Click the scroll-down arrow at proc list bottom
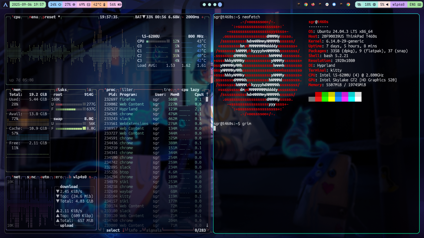424x238 pixels. pyautogui.click(x=207, y=225)
